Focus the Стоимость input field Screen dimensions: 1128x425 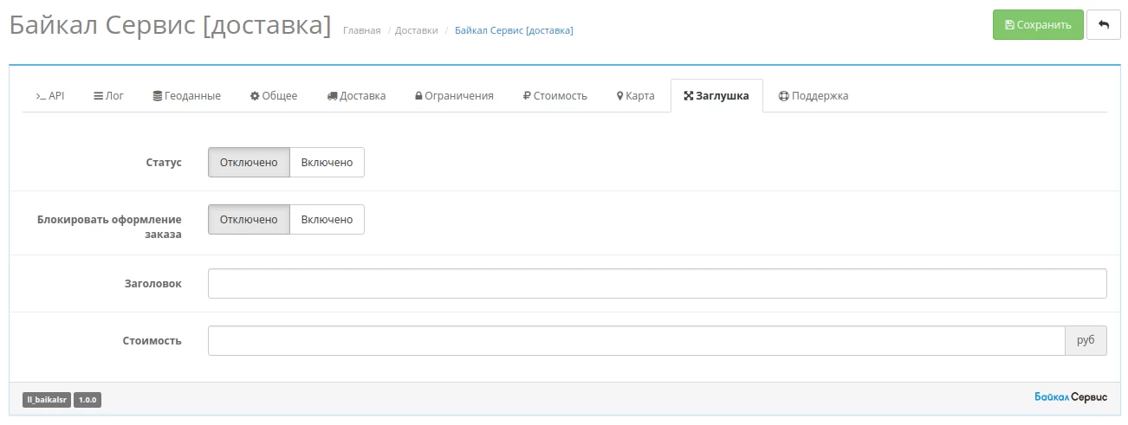(x=636, y=340)
